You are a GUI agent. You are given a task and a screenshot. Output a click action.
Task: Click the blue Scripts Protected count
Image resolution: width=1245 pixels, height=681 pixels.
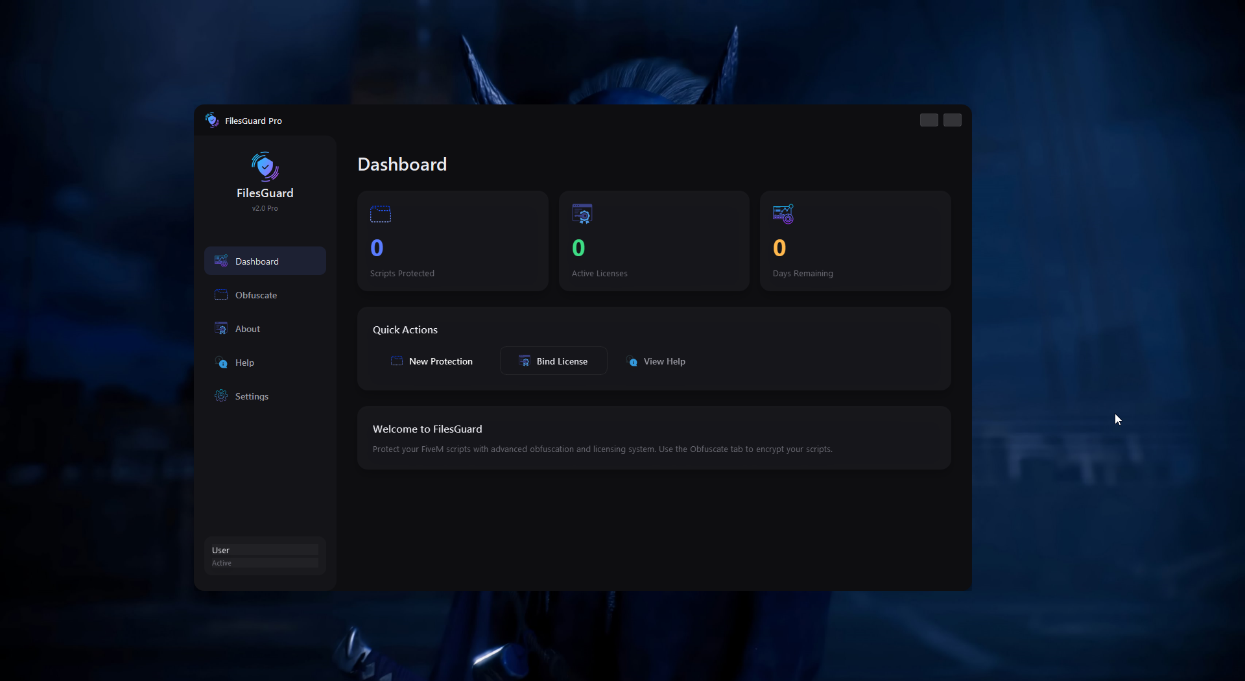tap(377, 248)
